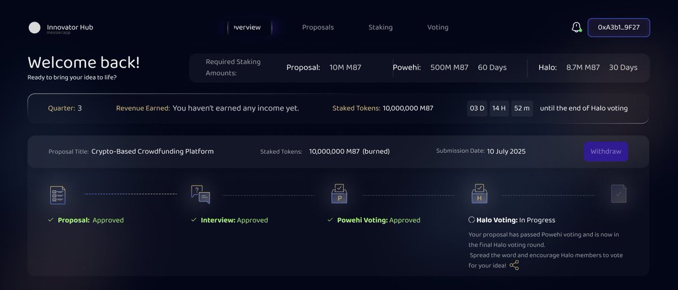The width and height of the screenshot is (678, 290).
Task: Click the 10 July 2025 submission date
Action: (x=506, y=151)
